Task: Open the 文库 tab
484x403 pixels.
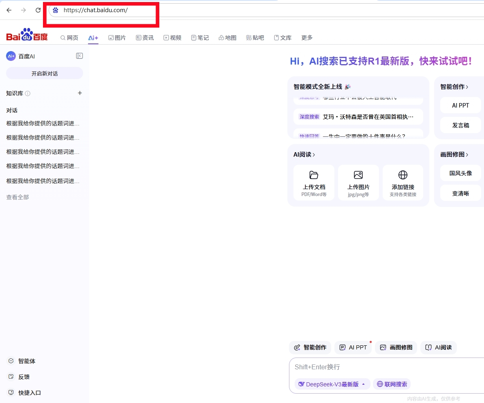Action: point(283,38)
